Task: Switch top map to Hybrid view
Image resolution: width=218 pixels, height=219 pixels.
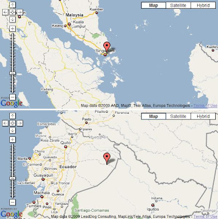Action: pos(203,5)
